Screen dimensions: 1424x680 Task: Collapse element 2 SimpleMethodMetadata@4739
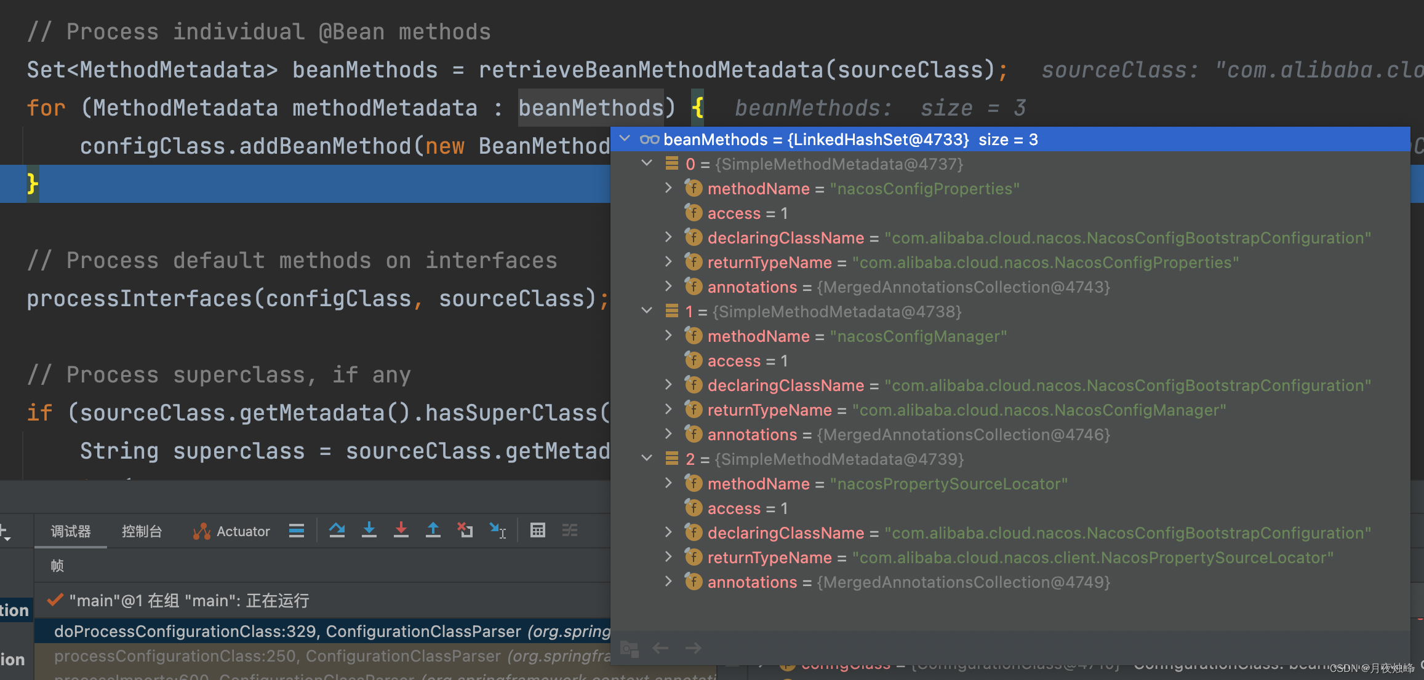point(646,459)
